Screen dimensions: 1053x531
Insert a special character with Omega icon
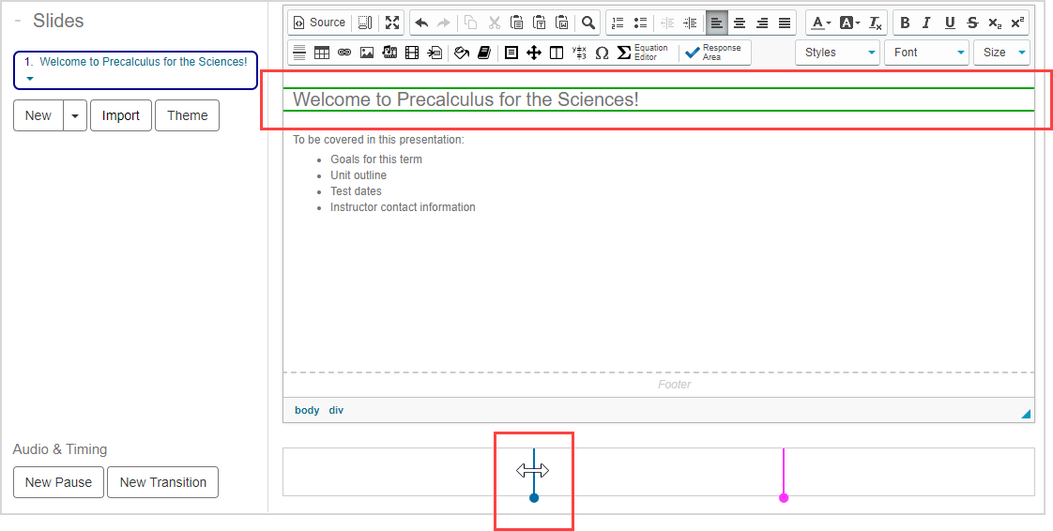coord(602,53)
